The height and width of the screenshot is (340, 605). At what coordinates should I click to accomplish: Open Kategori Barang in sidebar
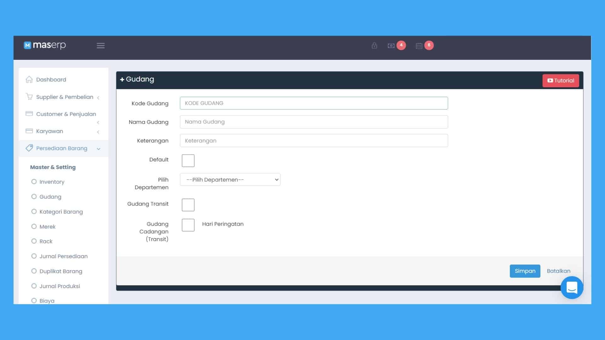[x=61, y=212]
